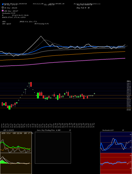132x174 pixels.
Task: Click the 'ADX signal:' label
Action: (x=7, y=24)
